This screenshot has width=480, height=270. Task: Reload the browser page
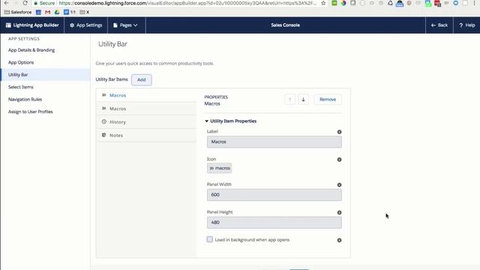point(25,3)
